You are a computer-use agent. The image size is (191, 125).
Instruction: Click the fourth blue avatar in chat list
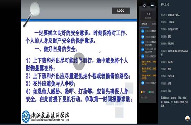click(x=143, y=50)
